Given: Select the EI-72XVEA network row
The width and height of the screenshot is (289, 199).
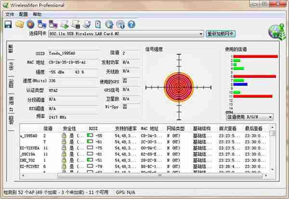Looking at the screenshot, I should tap(144, 148).
